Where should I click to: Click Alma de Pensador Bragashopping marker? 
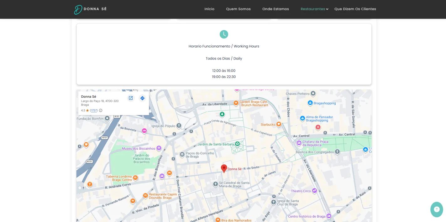click(x=302, y=118)
